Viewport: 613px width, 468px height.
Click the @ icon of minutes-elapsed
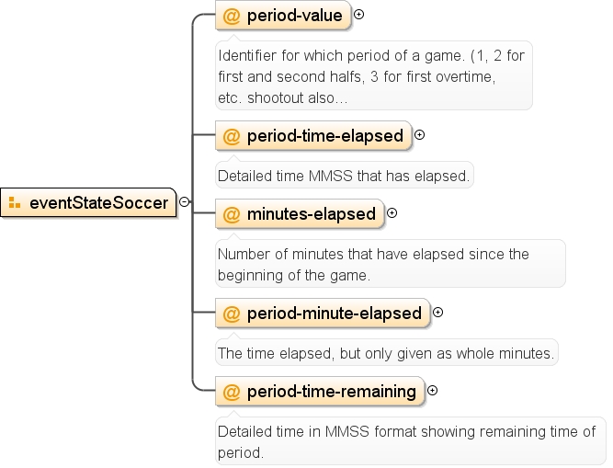pyautogui.click(x=231, y=214)
